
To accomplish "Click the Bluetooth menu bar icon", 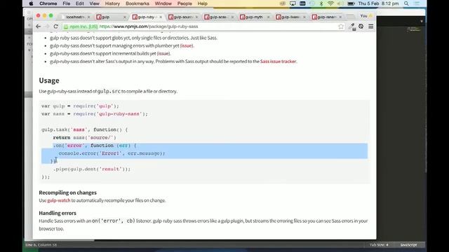I will pyautogui.click(x=321, y=3).
